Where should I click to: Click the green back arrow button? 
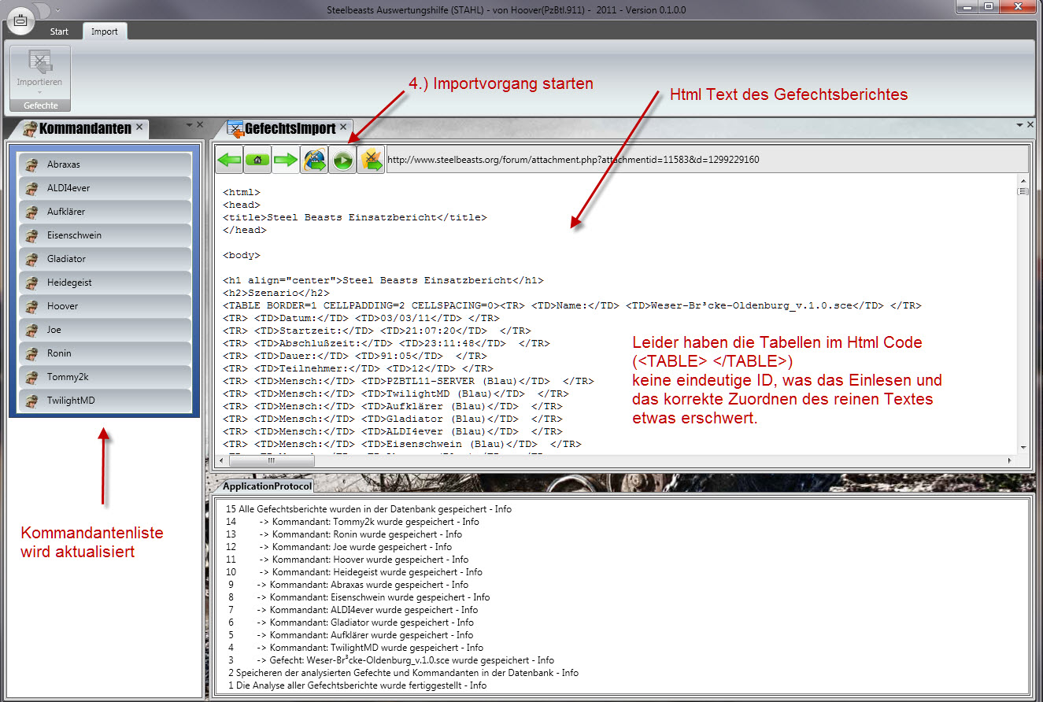click(x=229, y=160)
